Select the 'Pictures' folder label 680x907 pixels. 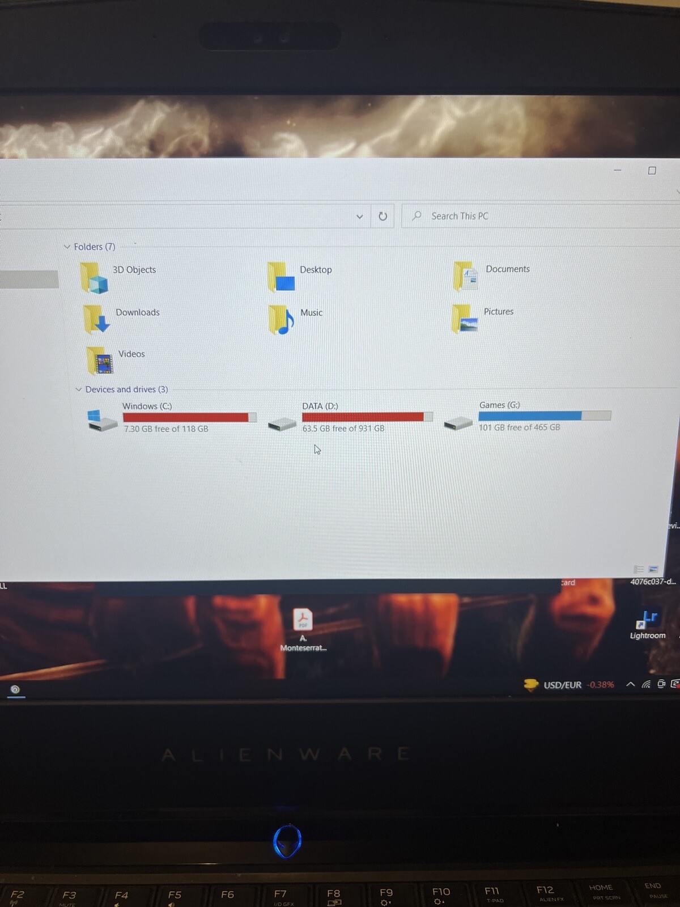coord(499,312)
